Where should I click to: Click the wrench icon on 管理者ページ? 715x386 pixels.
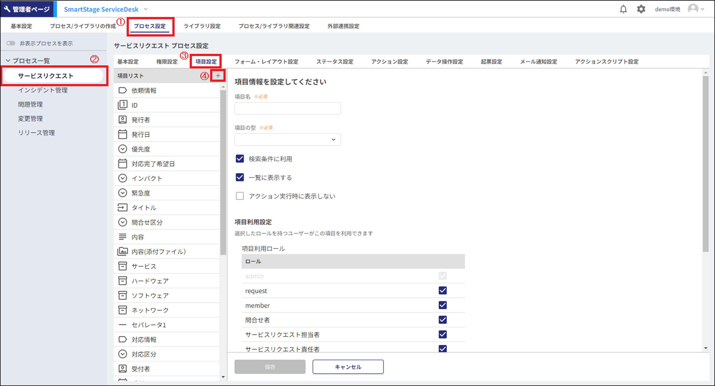pos(7,9)
